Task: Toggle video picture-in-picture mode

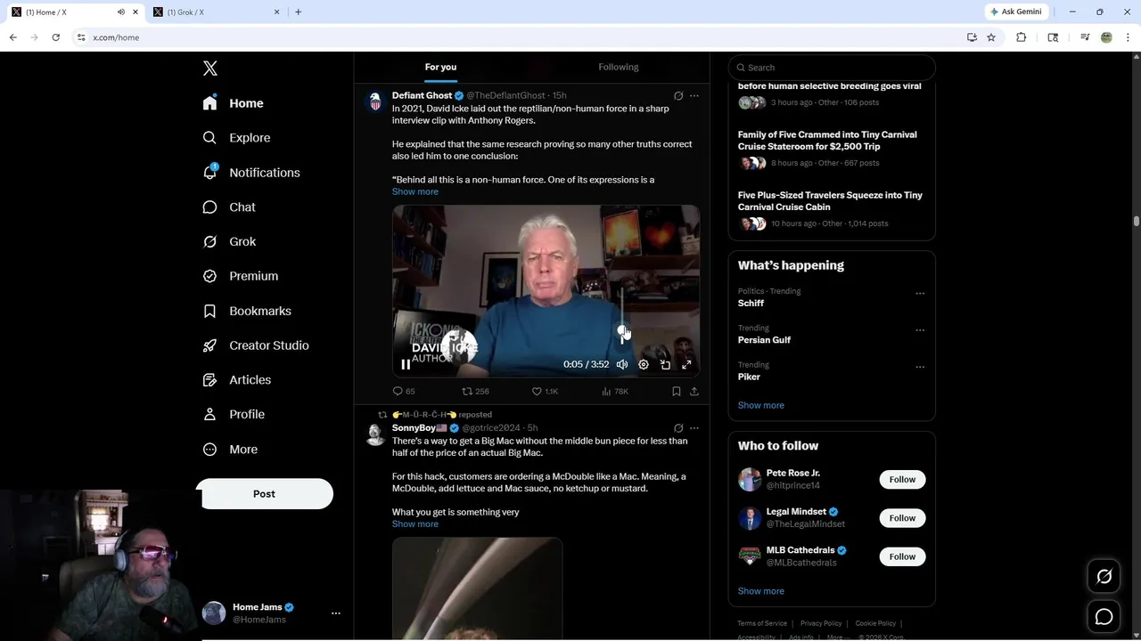Action: click(x=665, y=364)
